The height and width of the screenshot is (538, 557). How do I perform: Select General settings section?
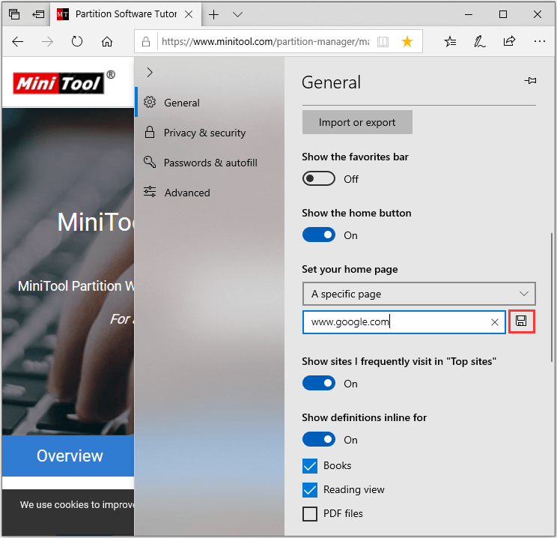(210, 103)
